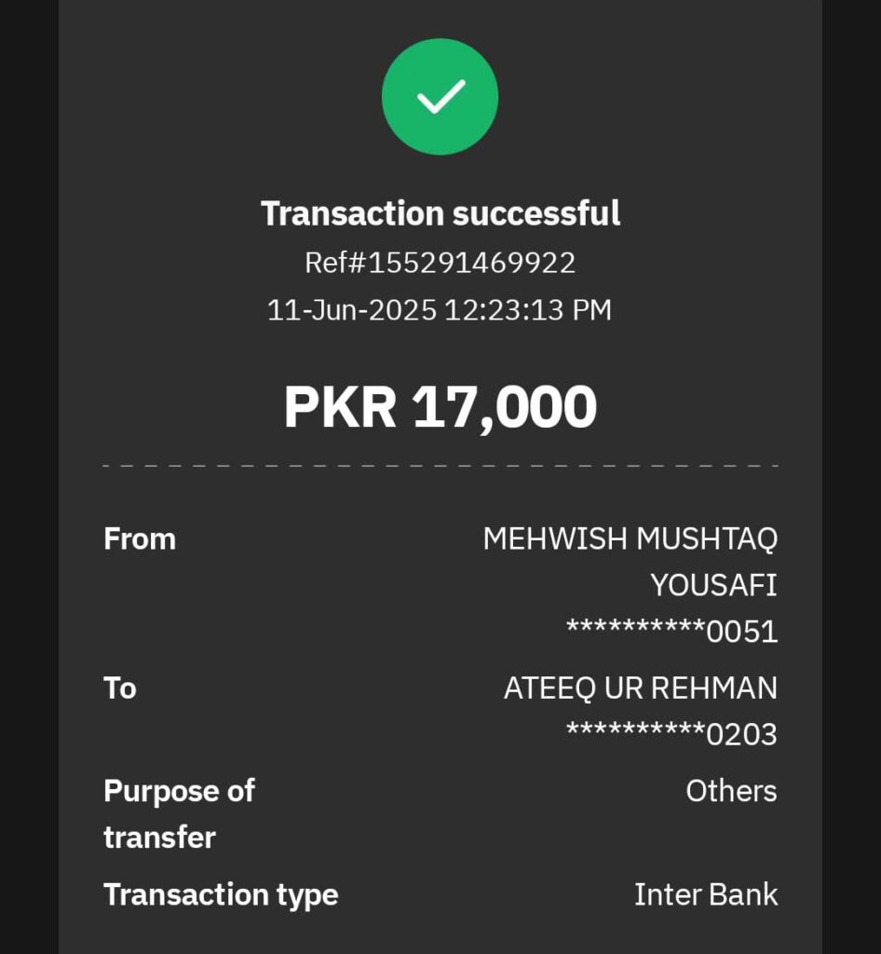This screenshot has height=954, width=881.
Task: Click the YOUSAFI surname text
Action: click(713, 585)
